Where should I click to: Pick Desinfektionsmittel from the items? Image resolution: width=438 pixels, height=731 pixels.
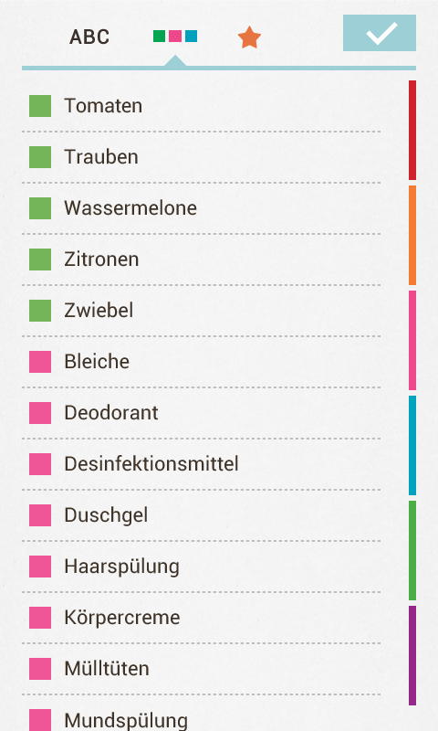201,464
